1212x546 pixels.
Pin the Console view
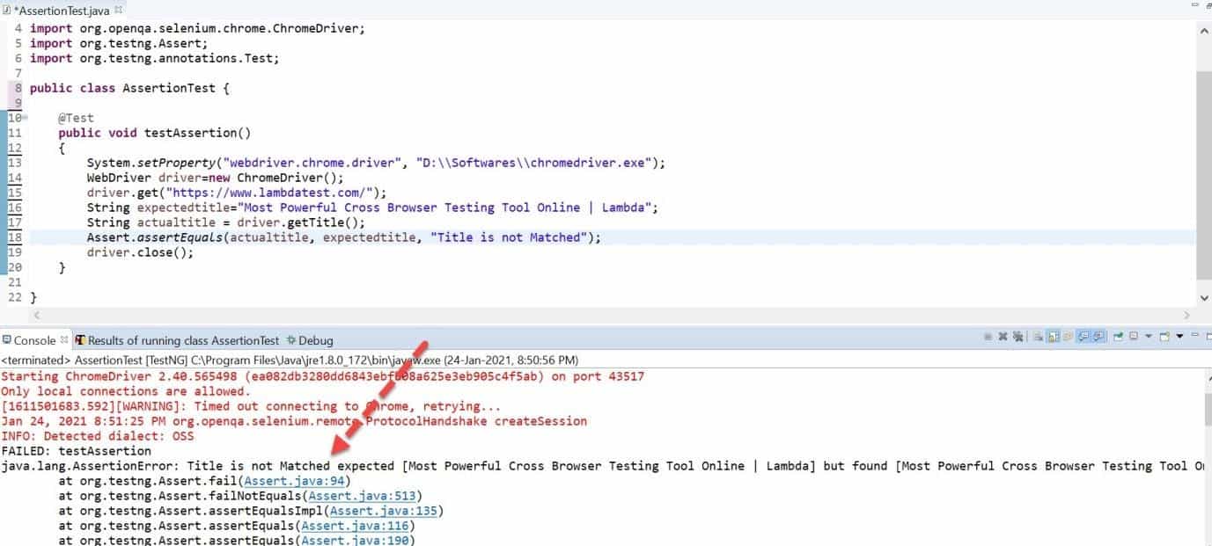(x=1118, y=337)
